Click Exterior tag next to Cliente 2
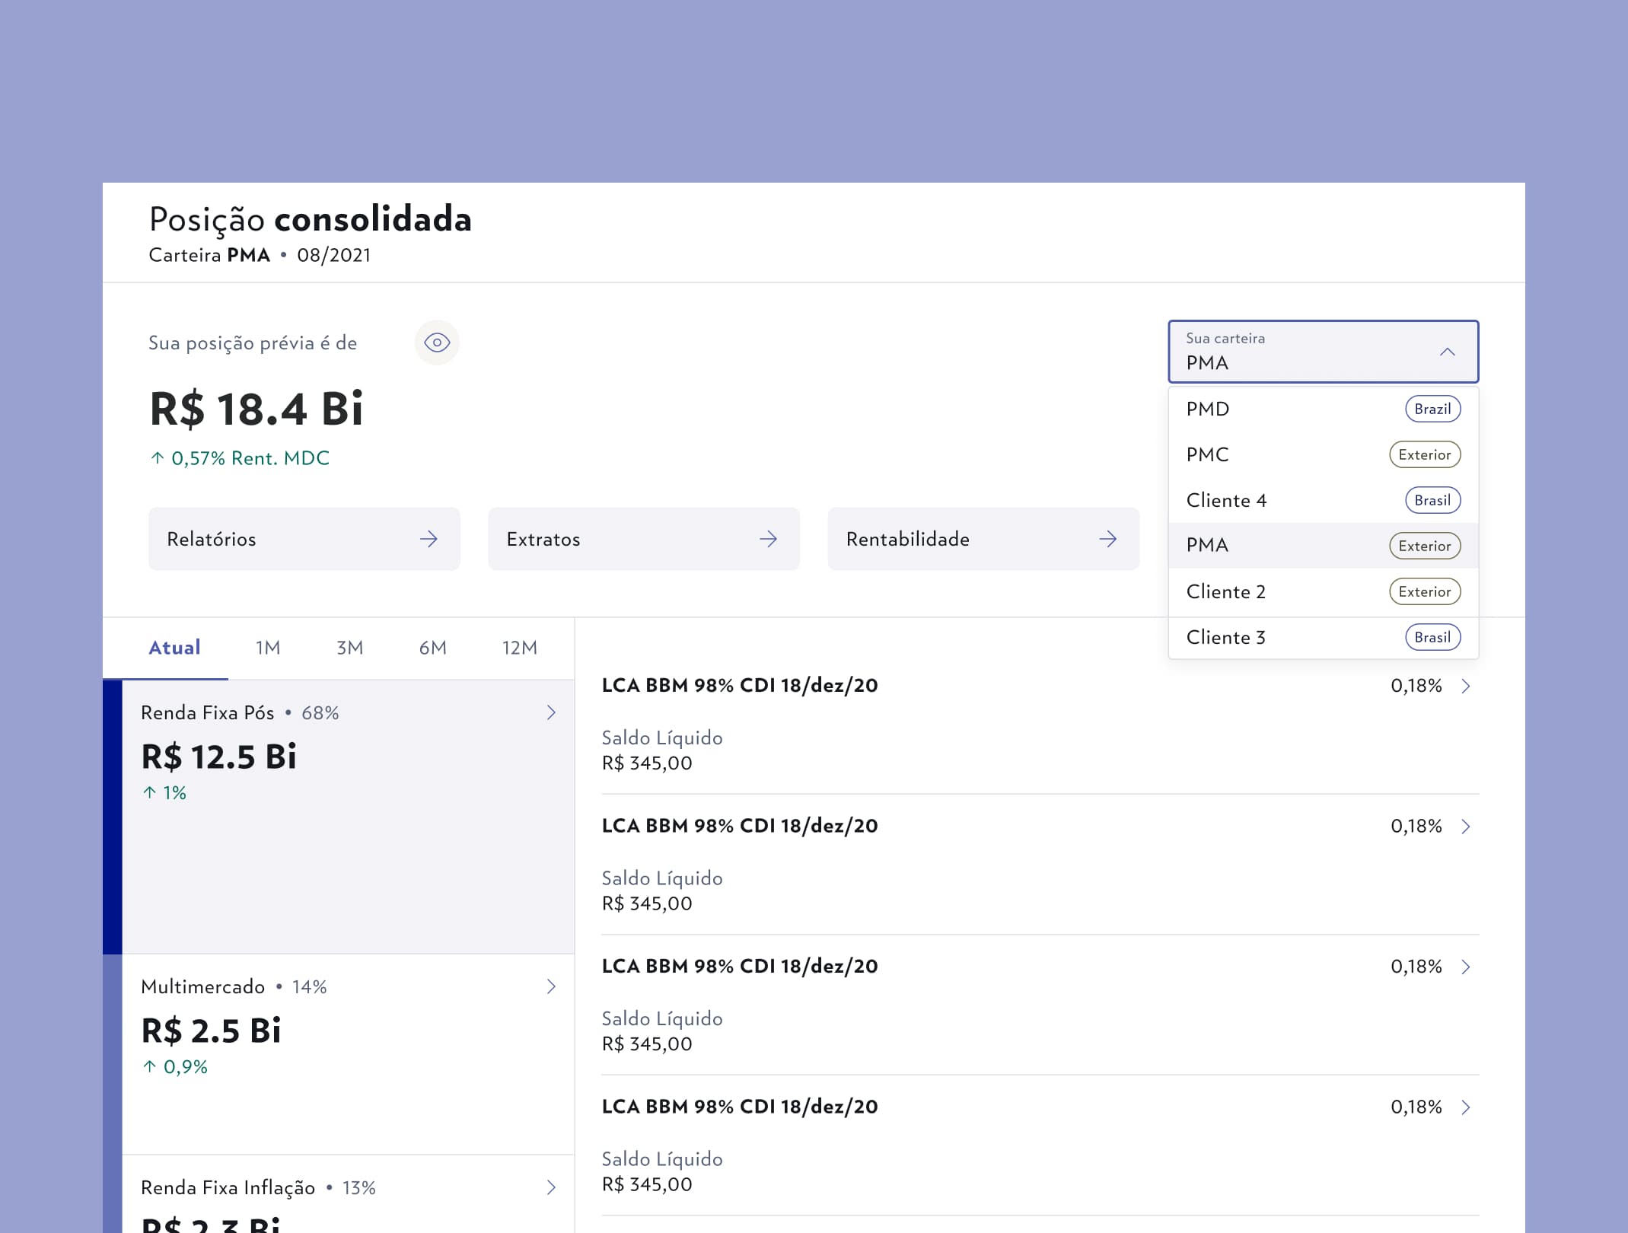The width and height of the screenshot is (1628, 1233). click(1425, 591)
